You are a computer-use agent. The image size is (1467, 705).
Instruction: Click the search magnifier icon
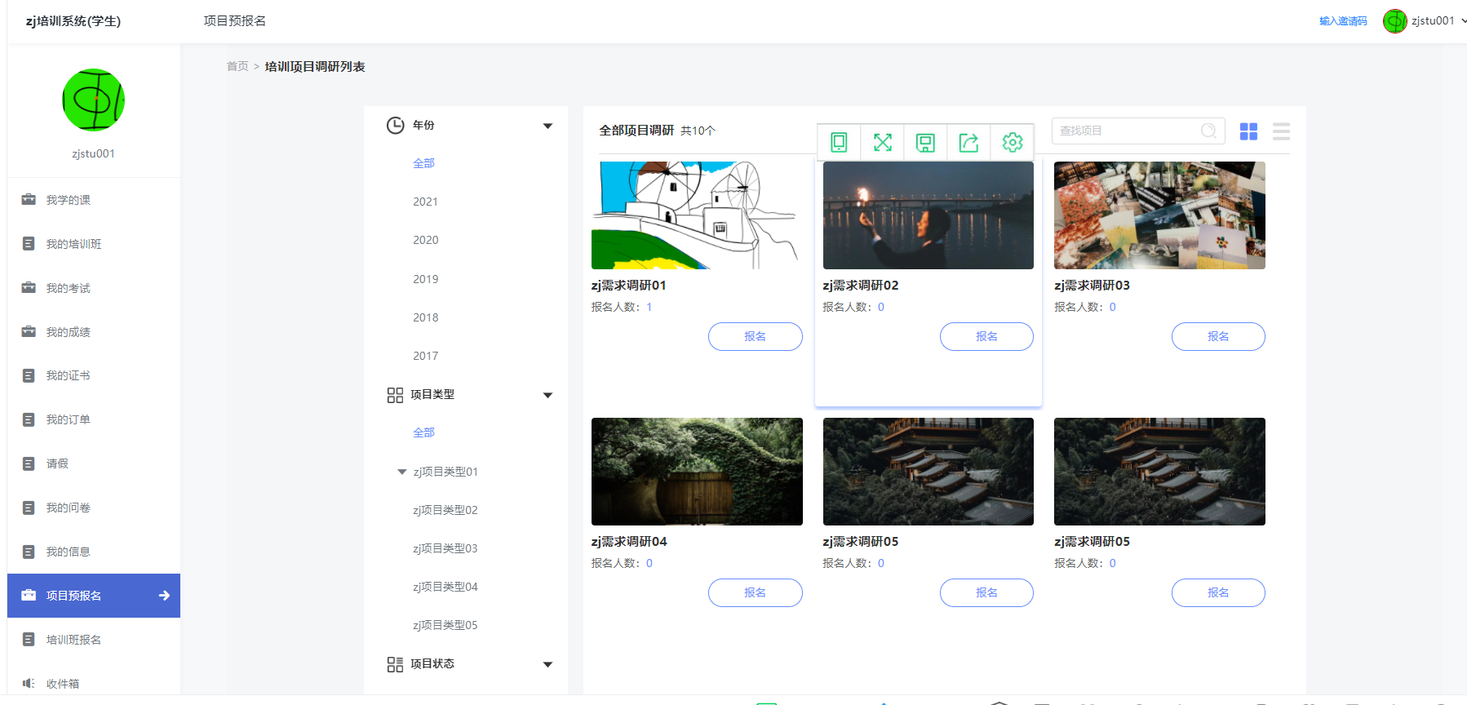1208,131
